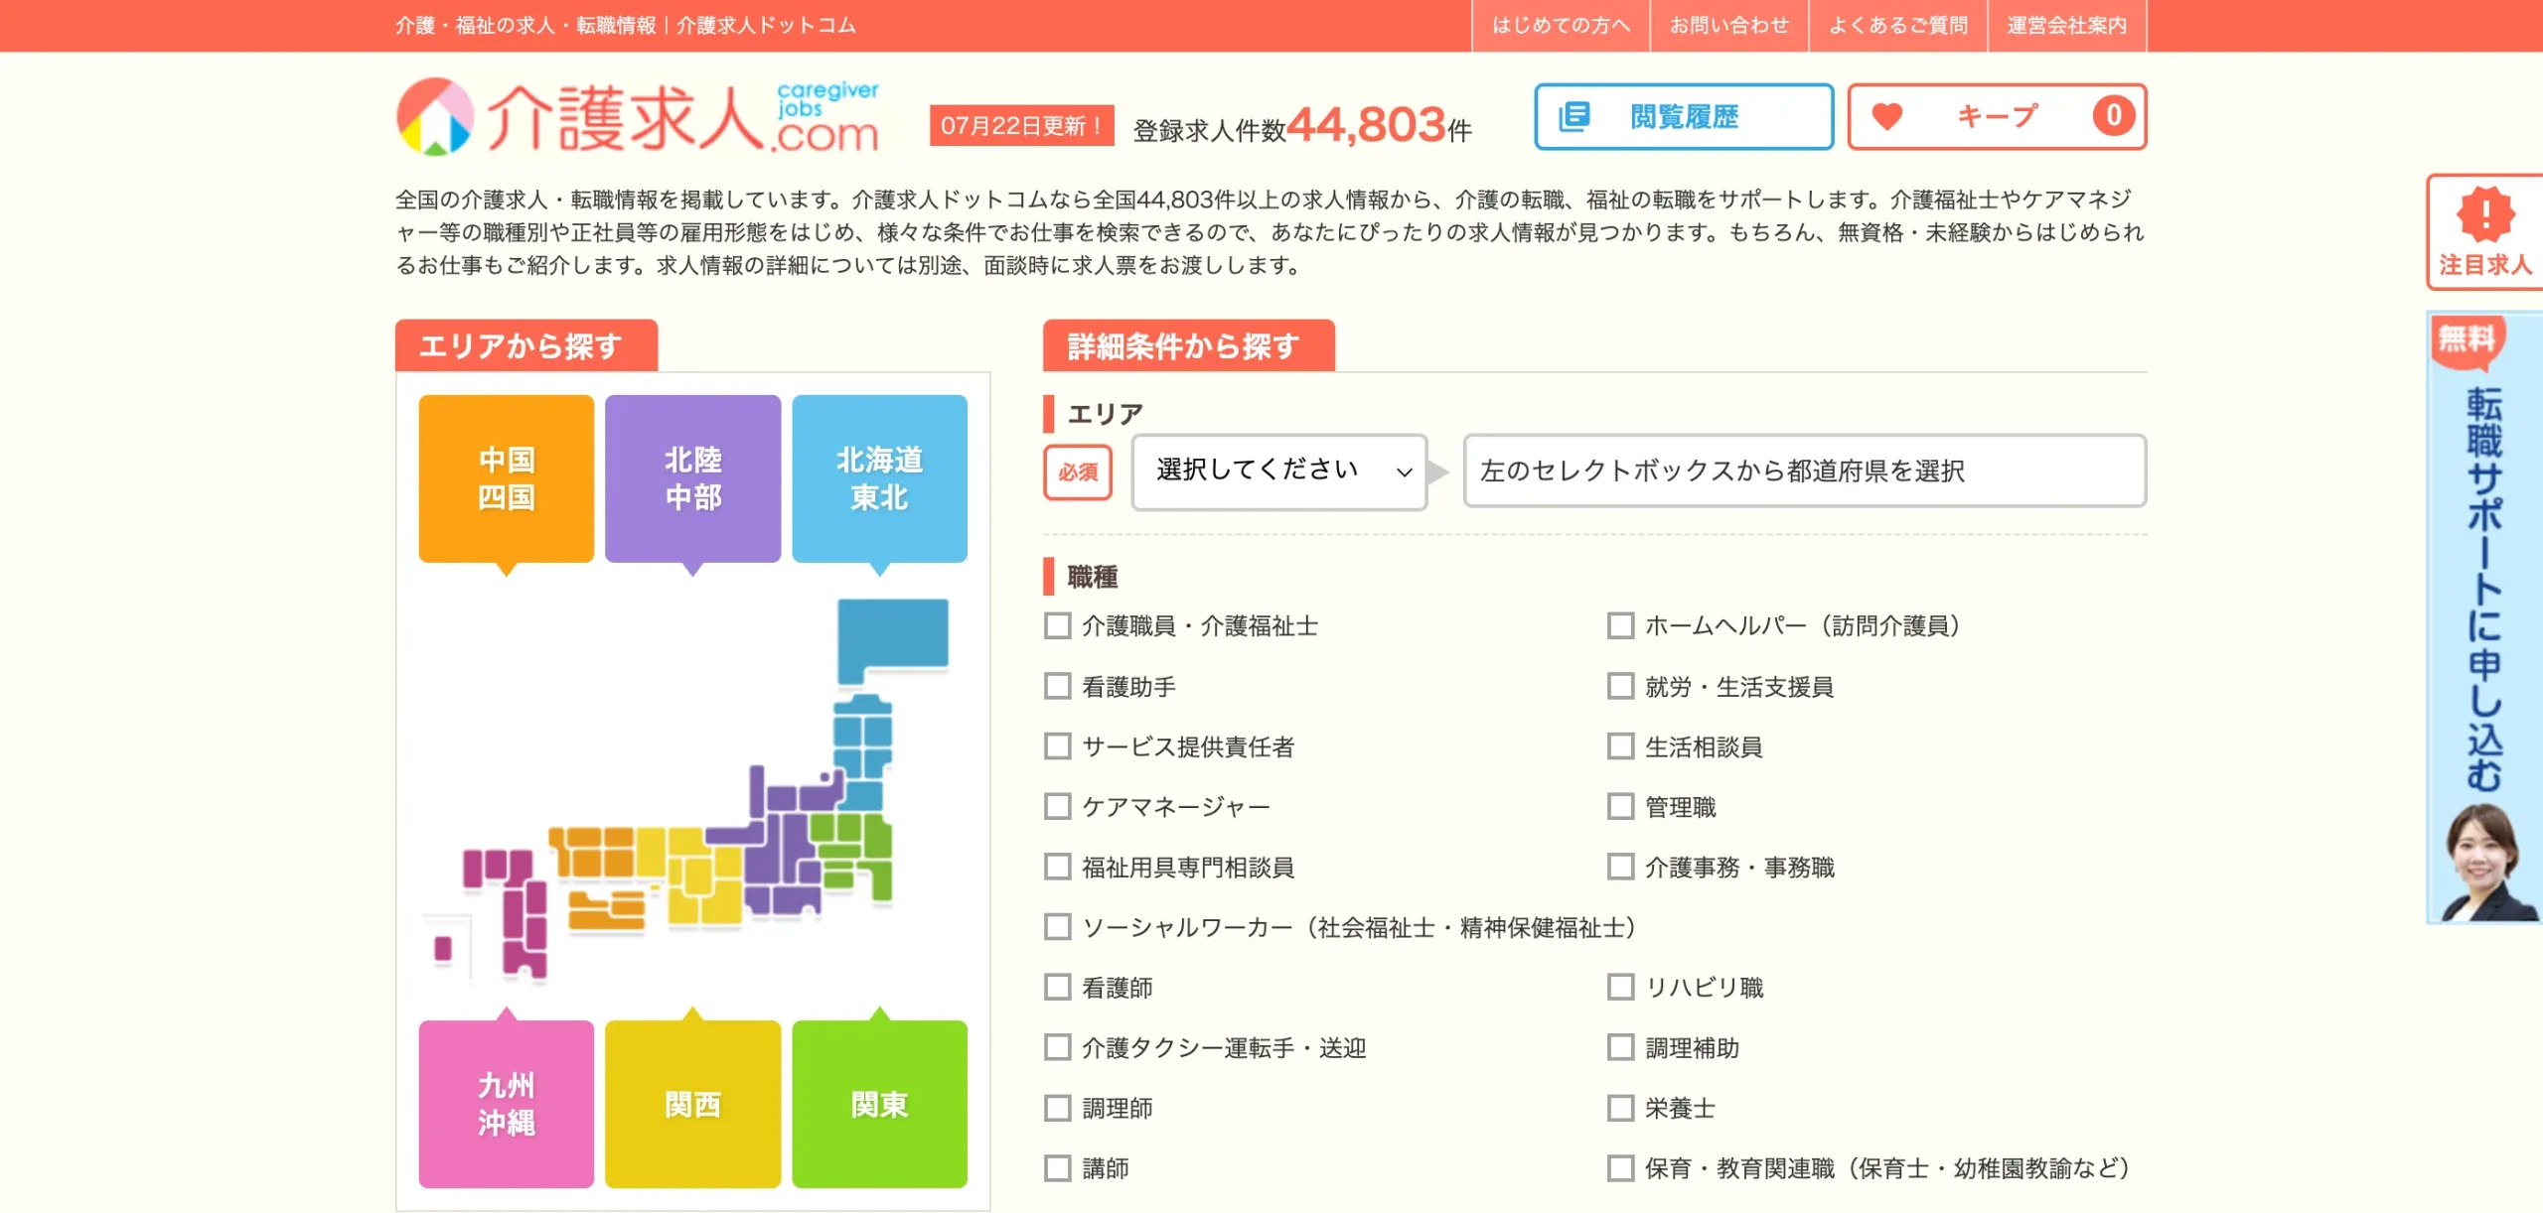Viewport: 2543px width, 1213px height.
Task: Check 介護事務・事務職 checkbox
Action: (x=1621, y=867)
